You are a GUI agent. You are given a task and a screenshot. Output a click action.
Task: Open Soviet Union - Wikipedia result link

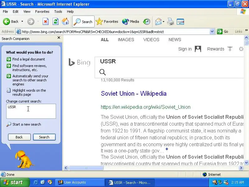[134, 93]
